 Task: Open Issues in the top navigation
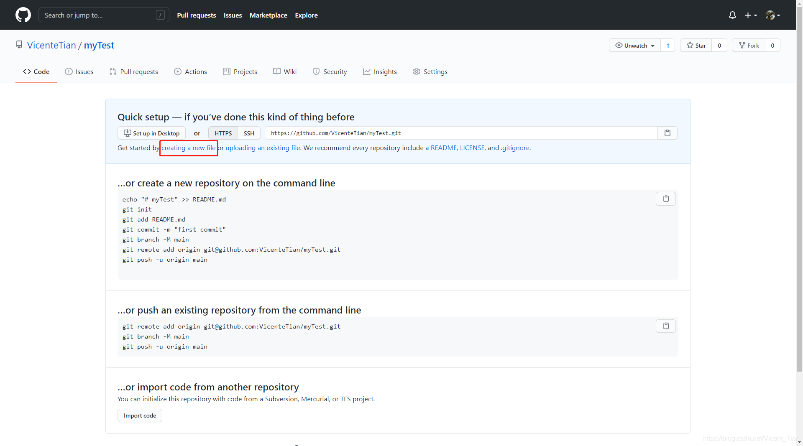pyautogui.click(x=233, y=15)
